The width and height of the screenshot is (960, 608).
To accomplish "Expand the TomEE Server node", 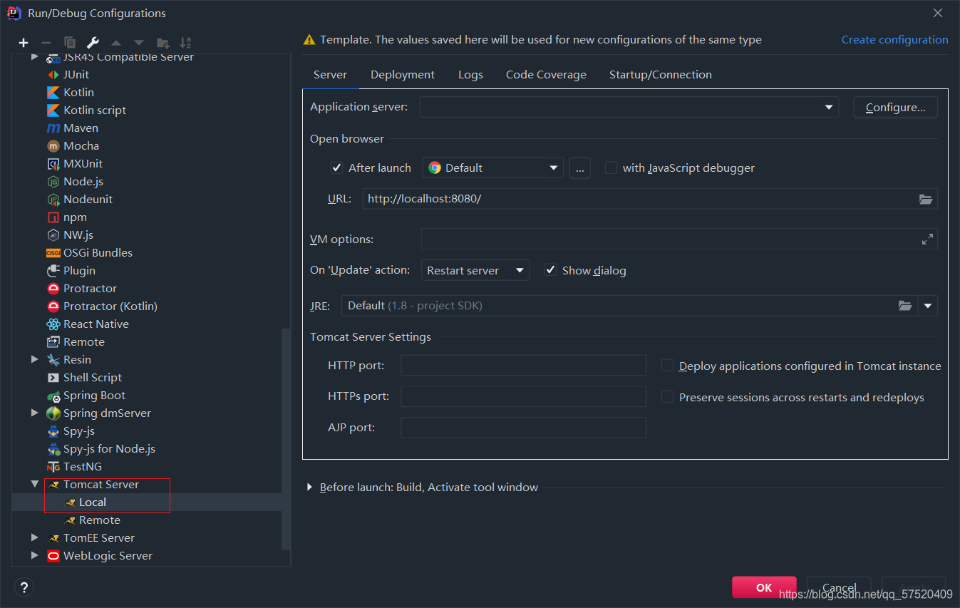I will (34, 537).
